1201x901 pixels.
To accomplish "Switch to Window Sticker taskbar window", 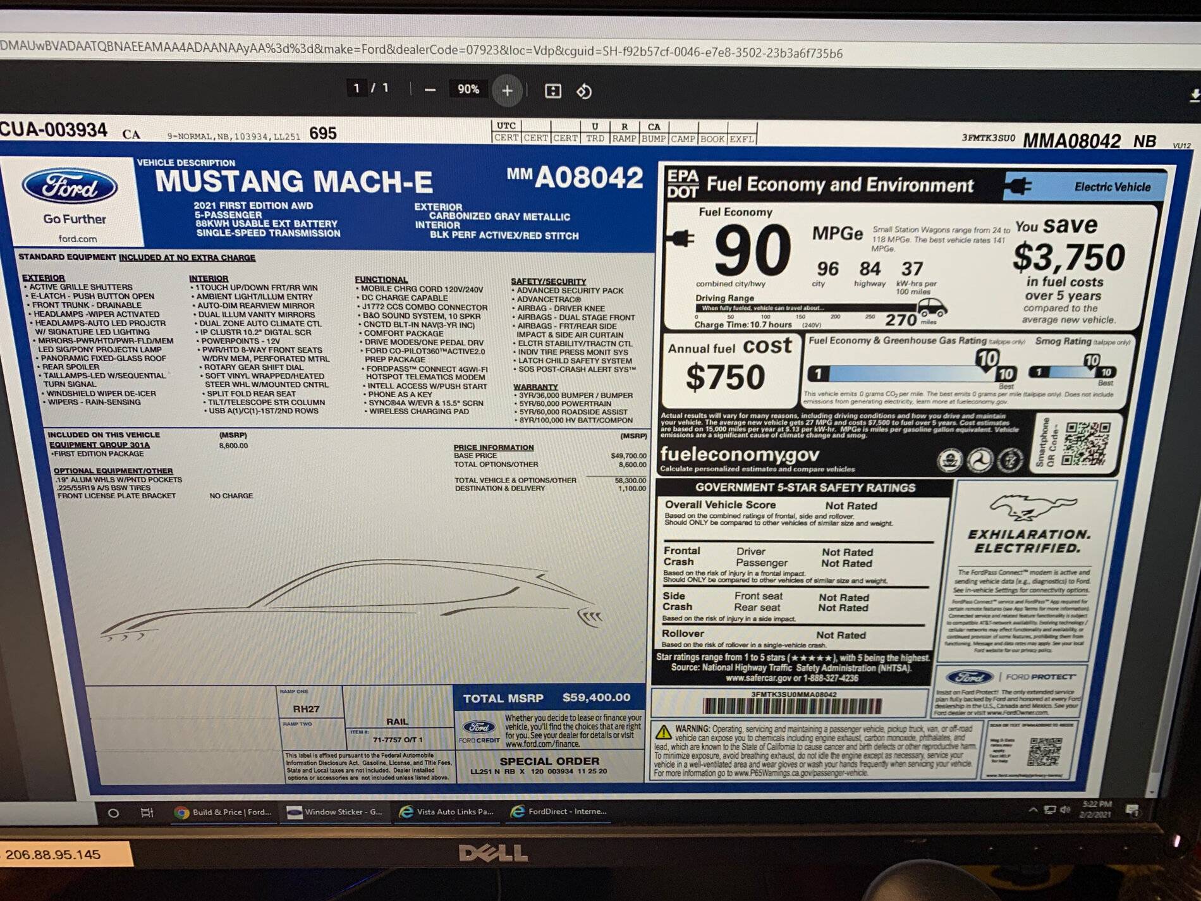I will pos(334,812).
